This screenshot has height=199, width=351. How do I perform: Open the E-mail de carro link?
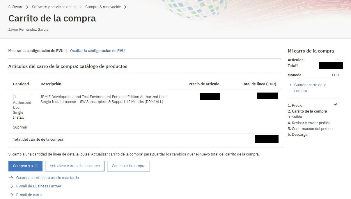point(29,195)
